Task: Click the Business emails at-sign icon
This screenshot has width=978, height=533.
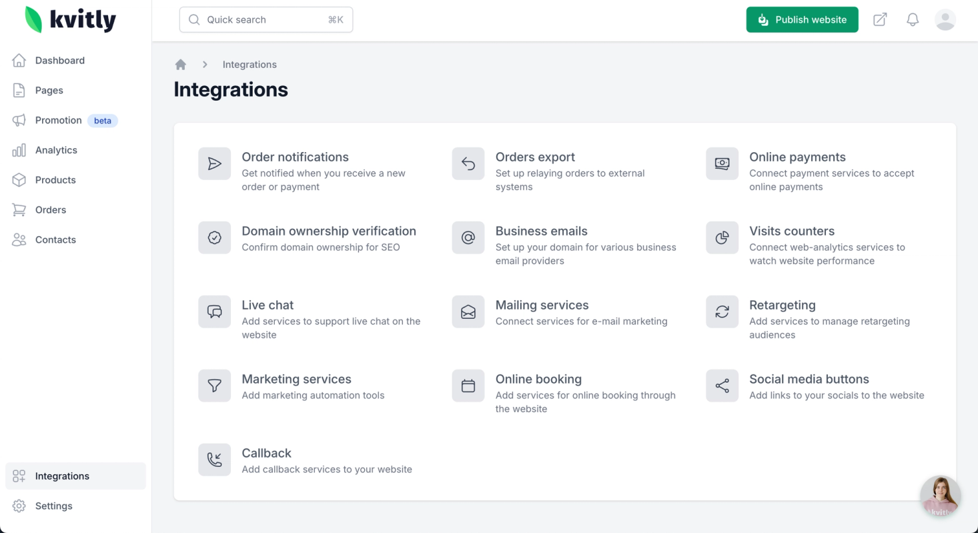Action: (468, 237)
